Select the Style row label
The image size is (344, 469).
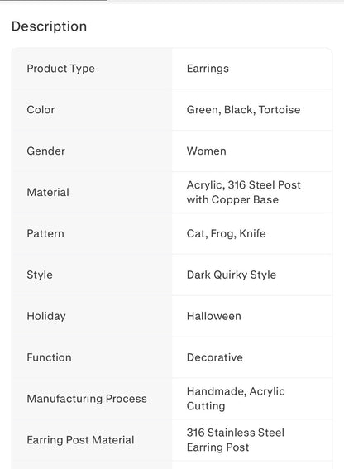[x=40, y=275]
